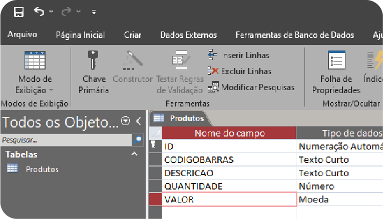Select the VALOR row selector
This screenshot has width=383, height=219.
pos(156,199)
